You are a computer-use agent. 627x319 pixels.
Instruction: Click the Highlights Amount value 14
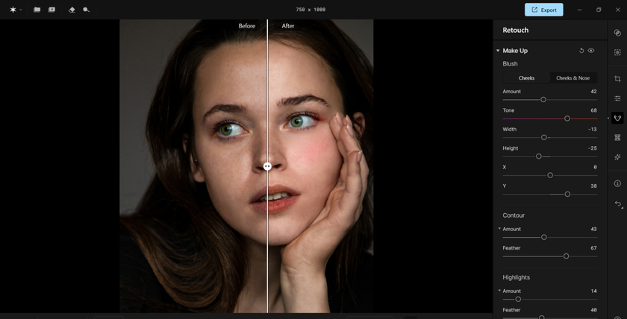[594, 291]
